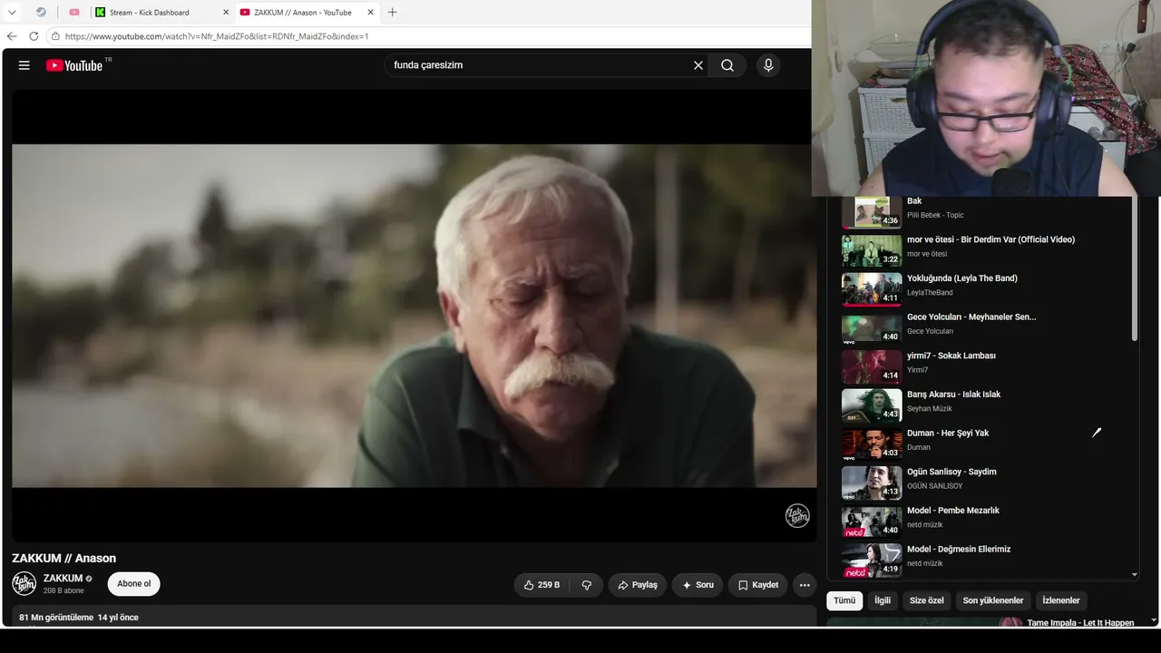The image size is (1161, 653).
Task: Open the title 'Gece Yolcuları - Meyhaneler Sen...'
Action: coord(971,317)
